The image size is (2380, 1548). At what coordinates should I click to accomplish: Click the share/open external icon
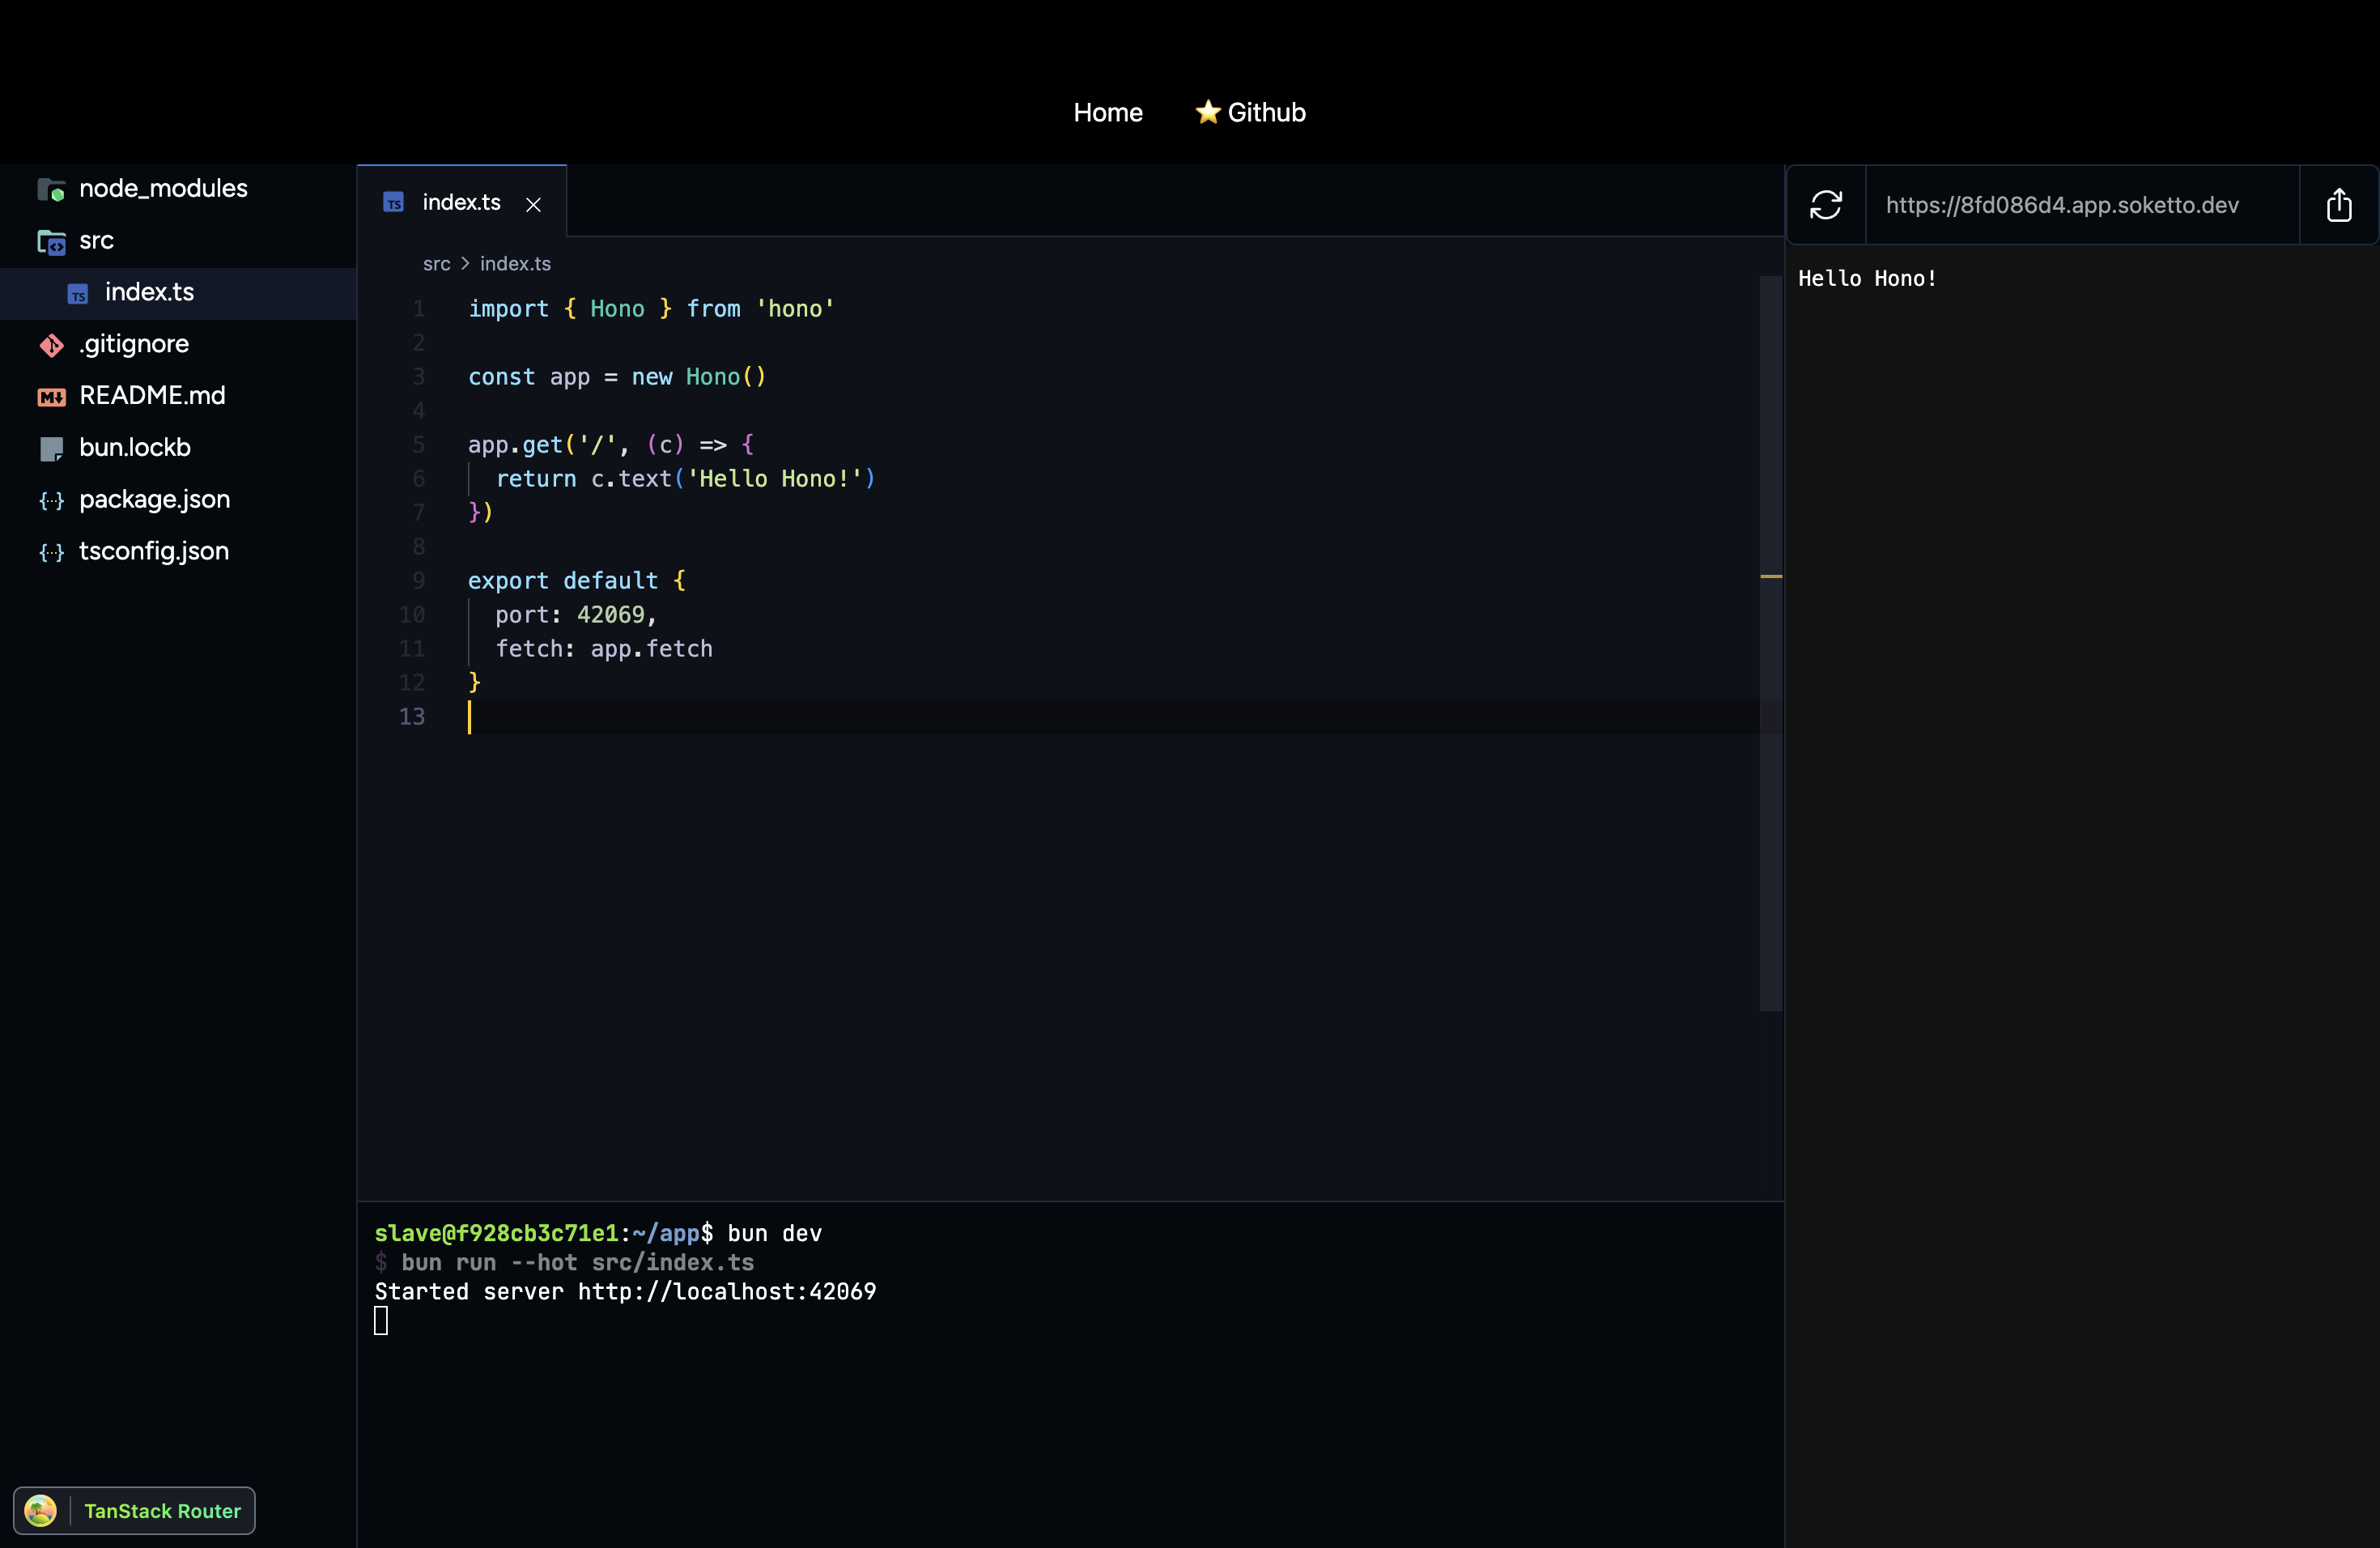coord(2339,205)
